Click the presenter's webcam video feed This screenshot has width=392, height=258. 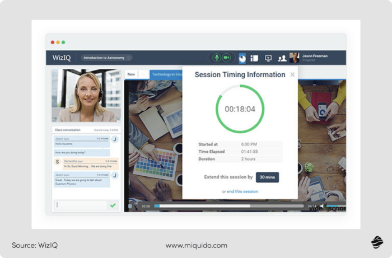[x=86, y=95]
